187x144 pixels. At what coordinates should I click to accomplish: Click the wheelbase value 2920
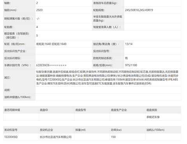coord(39,10)
